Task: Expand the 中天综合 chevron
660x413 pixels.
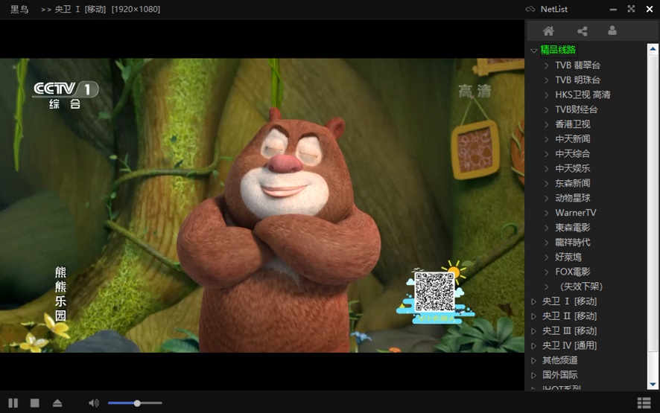Action: pos(546,154)
